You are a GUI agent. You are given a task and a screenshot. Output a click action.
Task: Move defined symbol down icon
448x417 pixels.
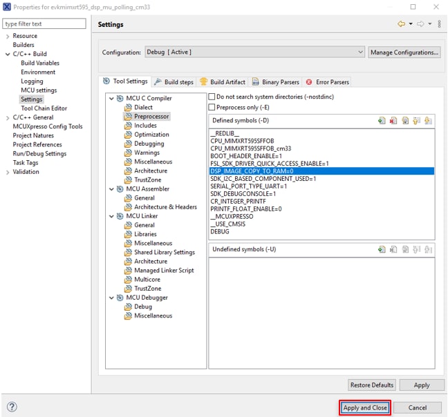(x=429, y=121)
